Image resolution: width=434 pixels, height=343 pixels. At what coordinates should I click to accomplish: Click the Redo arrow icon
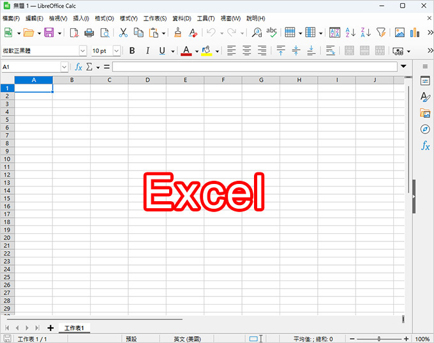[232, 33]
